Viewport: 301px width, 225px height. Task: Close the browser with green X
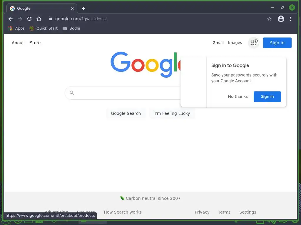(292, 8)
